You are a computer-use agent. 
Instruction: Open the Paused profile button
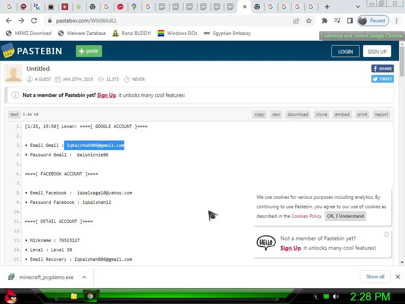click(373, 21)
